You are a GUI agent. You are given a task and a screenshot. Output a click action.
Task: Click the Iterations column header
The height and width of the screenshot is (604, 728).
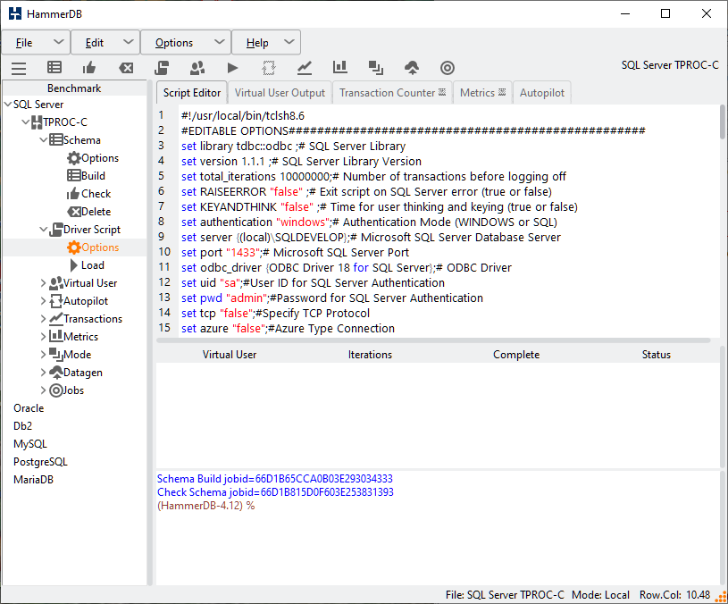click(x=370, y=355)
